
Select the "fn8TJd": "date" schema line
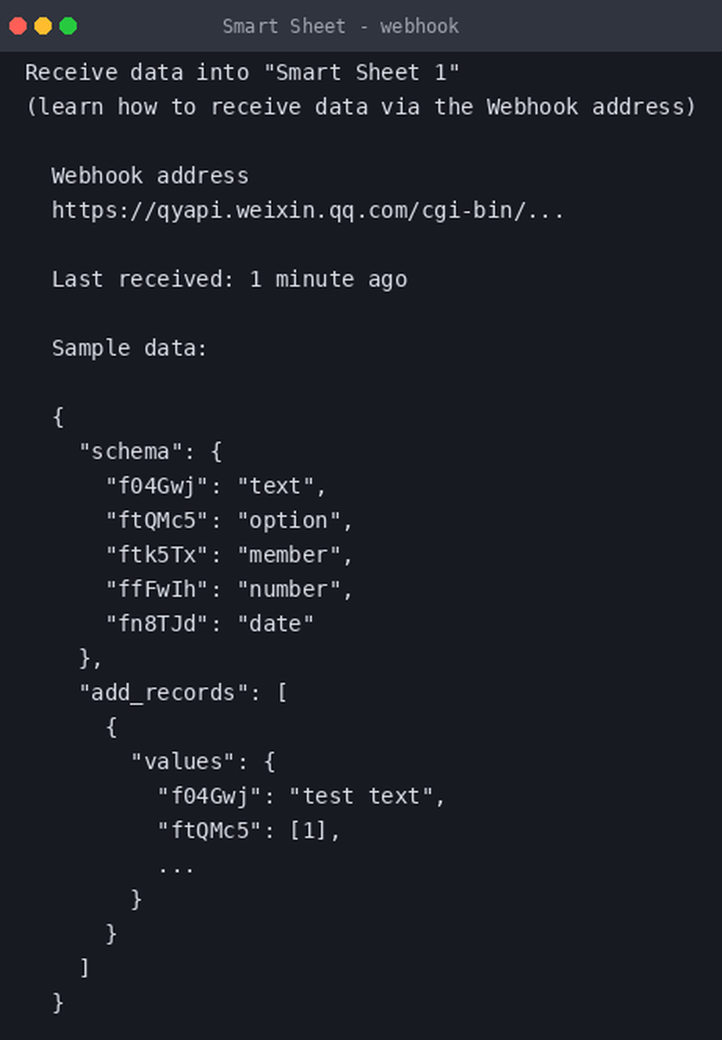(x=210, y=623)
